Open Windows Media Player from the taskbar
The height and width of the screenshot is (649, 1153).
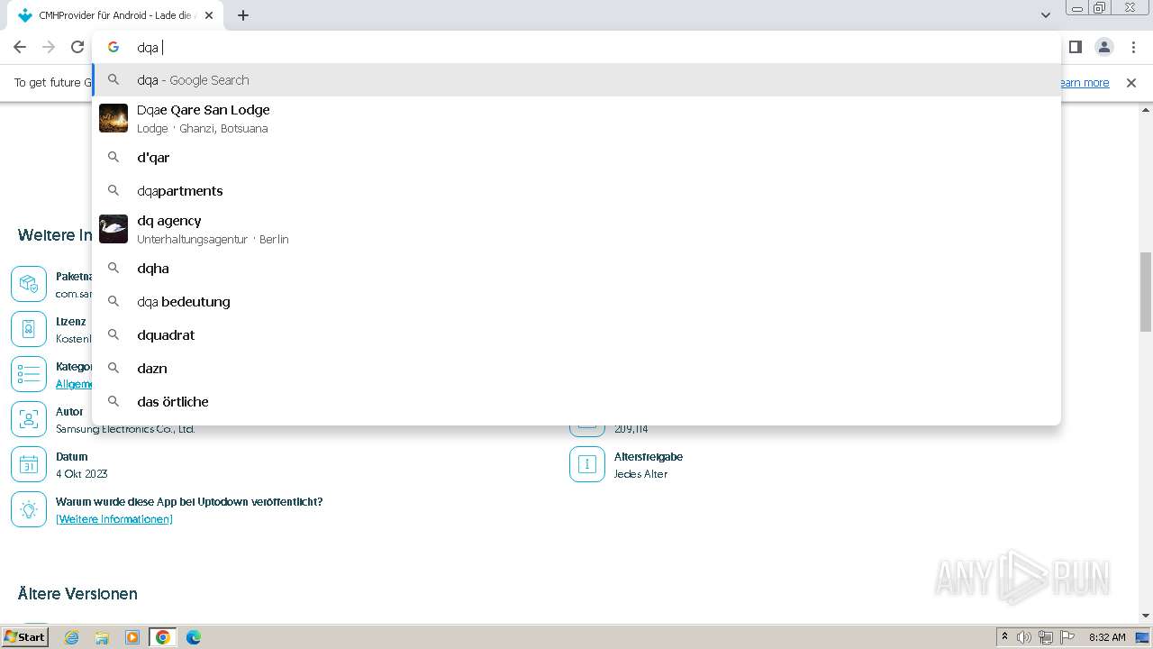132,637
